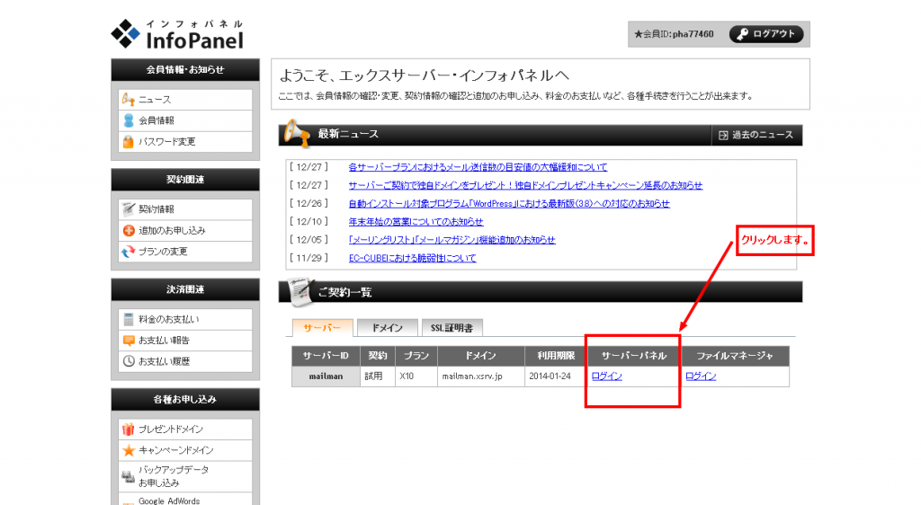Click the gift icon beside プレゼントドメイン
This screenshot has width=921, height=505.
128,430
